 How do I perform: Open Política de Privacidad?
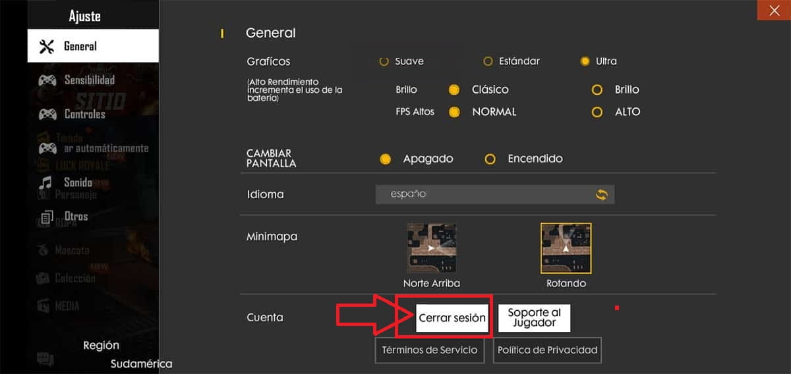[x=547, y=350]
